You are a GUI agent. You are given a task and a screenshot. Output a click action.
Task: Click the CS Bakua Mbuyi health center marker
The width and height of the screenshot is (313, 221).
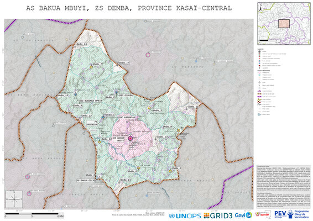click(131, 138)
